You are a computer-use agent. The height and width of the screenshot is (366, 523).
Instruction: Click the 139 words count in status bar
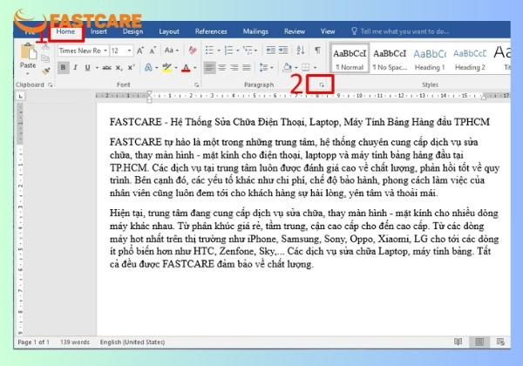point(75,342)
